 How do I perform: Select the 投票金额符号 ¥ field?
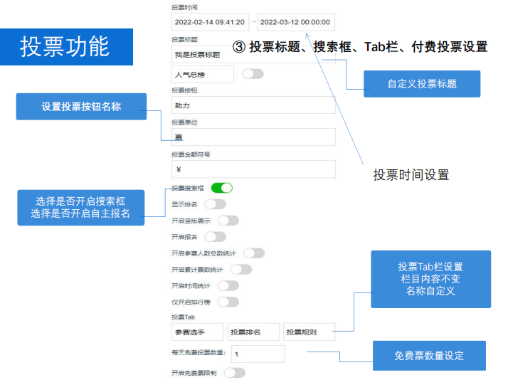pyautogui.click(x=253, y=169)
